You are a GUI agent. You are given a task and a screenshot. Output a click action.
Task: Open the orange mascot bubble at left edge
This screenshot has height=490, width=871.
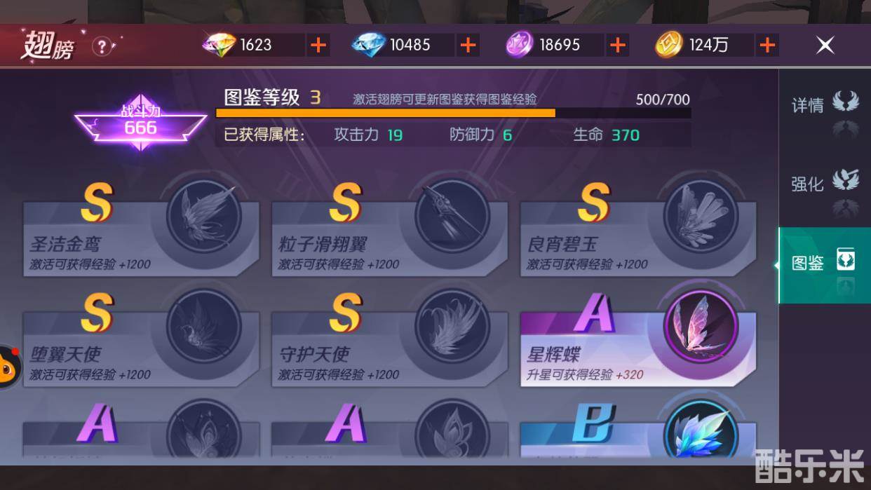tap(10, 367)
